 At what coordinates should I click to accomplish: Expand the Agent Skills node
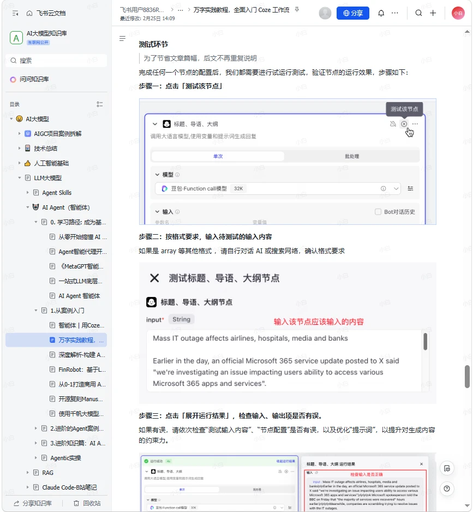click(x=28, y=193)
